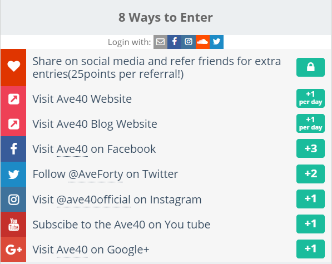The height and width of the screenshot is (264, 332).
Task: Click the +2 Twitter follow button
Action: tap(310, 174)
